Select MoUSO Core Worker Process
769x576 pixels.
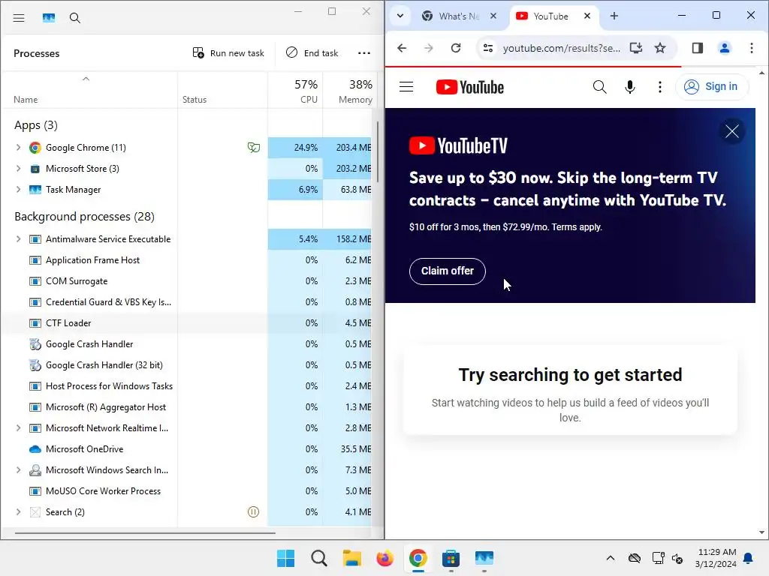(x=103, y=490)
